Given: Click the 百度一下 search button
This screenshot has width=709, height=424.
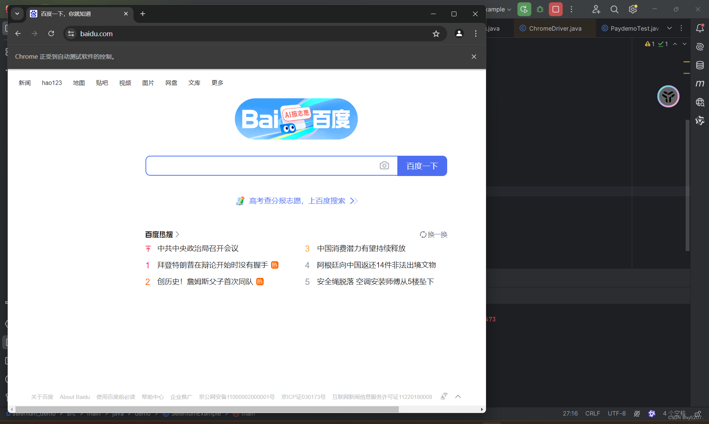Looking at the screenshot, I should [x=422, y=166].
